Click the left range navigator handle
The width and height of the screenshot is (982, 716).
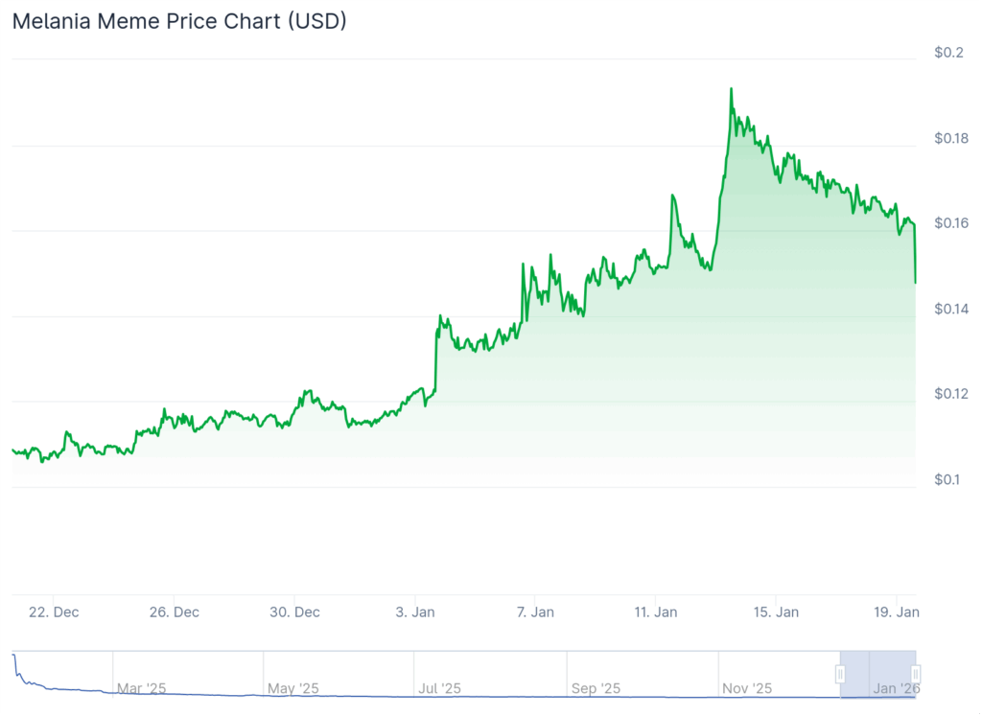[x=840, y=674]
